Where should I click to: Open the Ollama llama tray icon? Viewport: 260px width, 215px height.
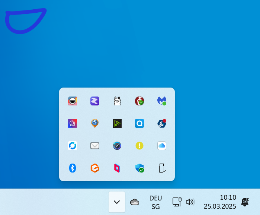[x=117, y=101]
